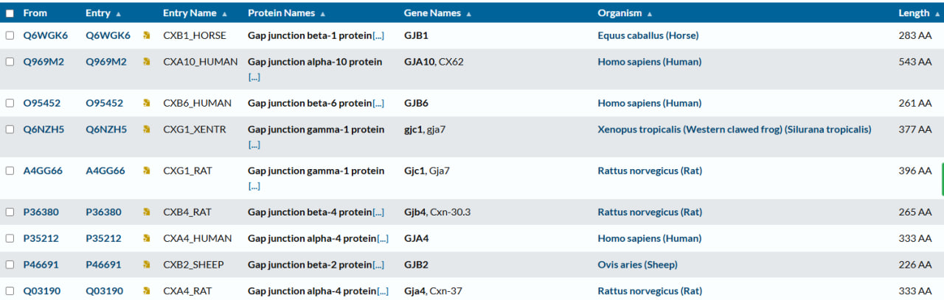Show more names for CXG1_RAT protein
944x300 pixels.
click(x=254, y=185)
